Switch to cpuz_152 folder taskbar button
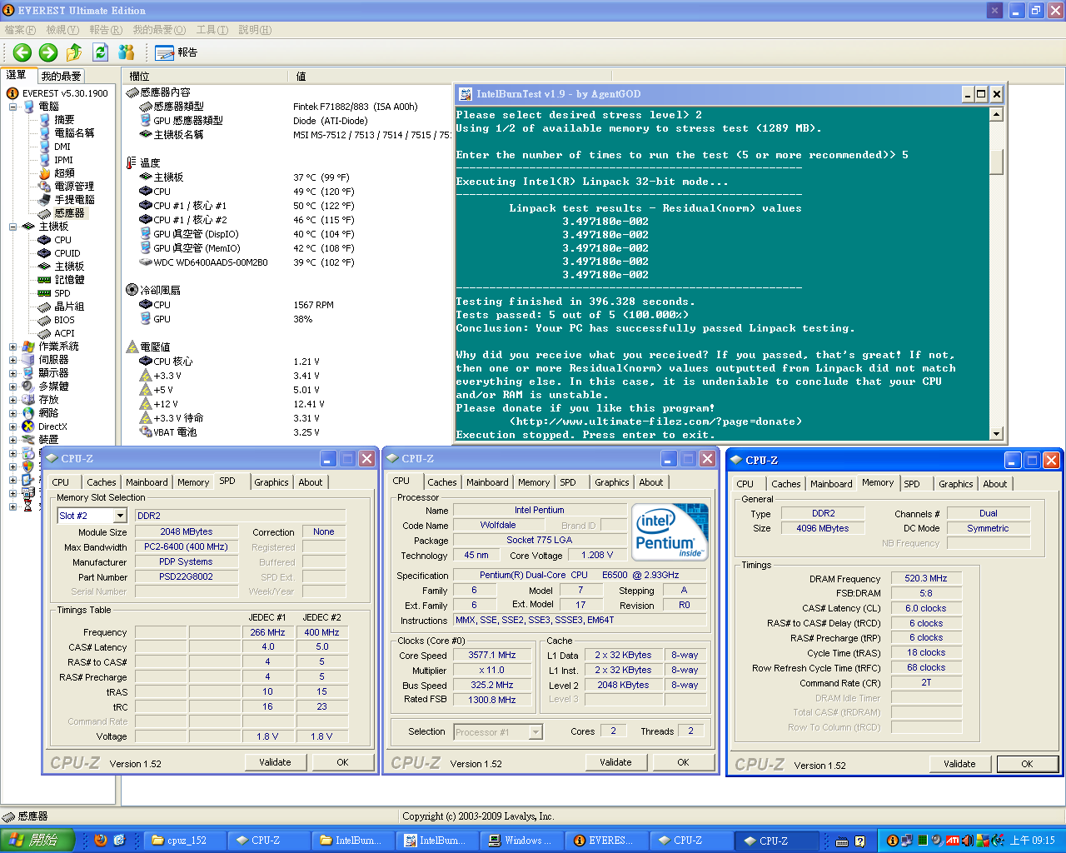This screenshot has width=1066, height=853. pos(185,841)
